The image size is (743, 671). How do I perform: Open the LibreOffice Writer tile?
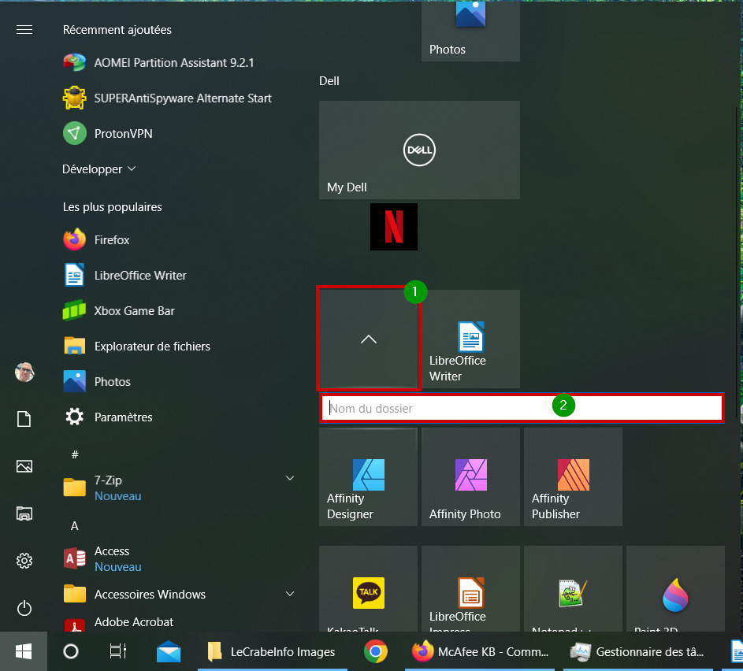coord(470,339)
